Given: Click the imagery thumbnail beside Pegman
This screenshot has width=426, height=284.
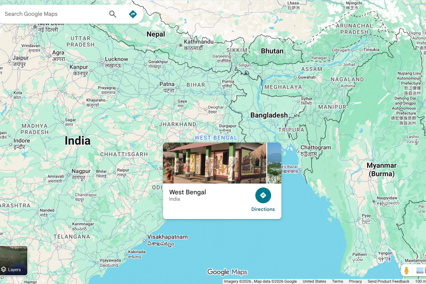Looking at the screenshot, I should [421, 271].
